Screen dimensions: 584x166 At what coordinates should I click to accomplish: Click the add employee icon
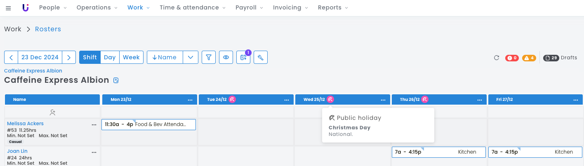coord(52,112)
